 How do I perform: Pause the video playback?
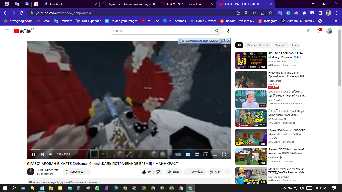click(34, 154)
